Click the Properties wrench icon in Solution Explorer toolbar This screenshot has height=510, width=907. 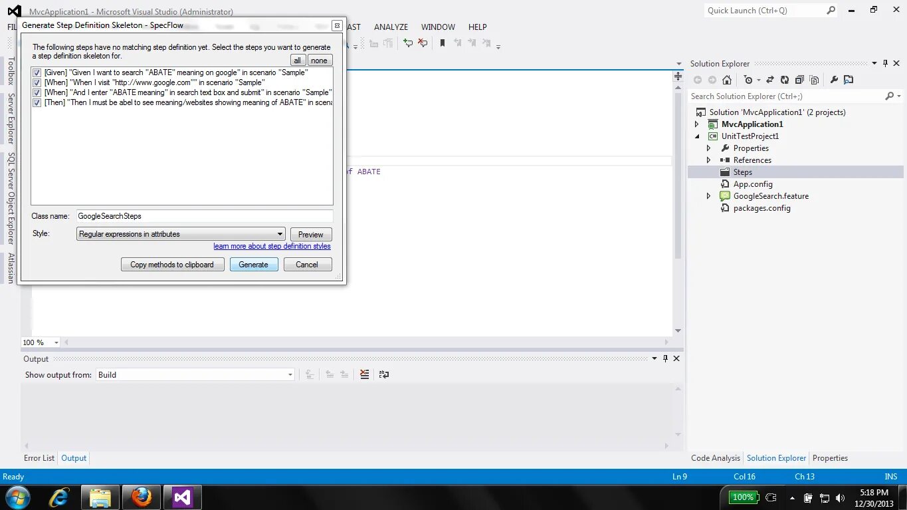tap(834, 80)
